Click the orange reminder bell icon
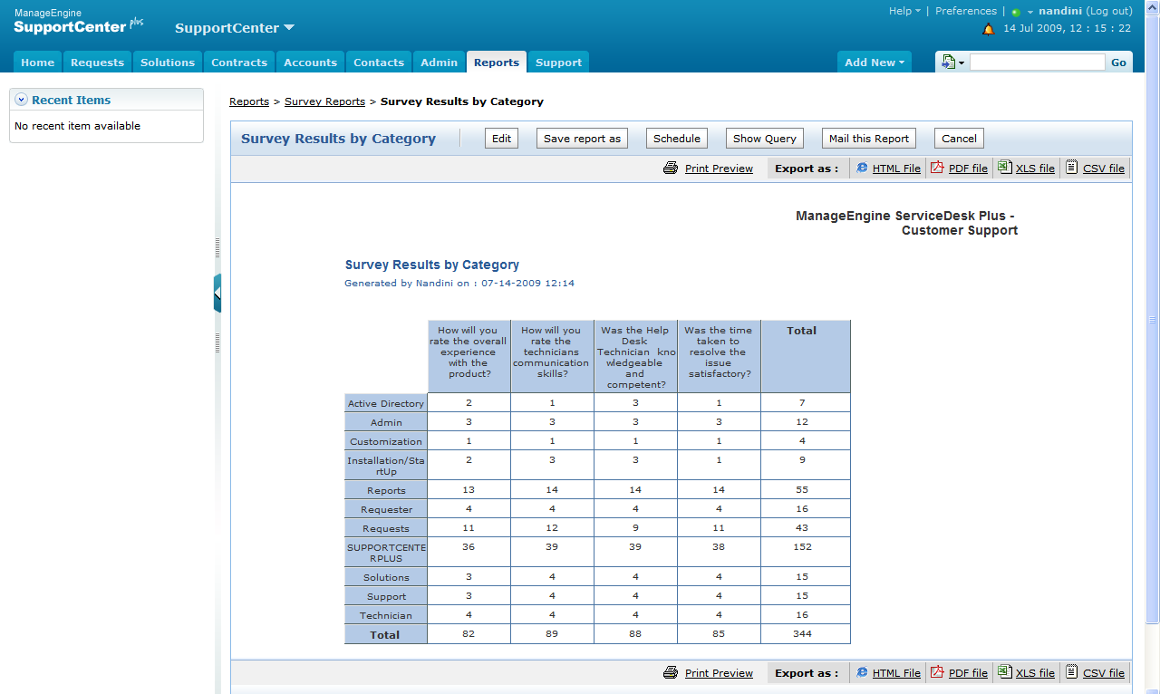This screenshot has height=694, width=1160. pyautogui.click(x=988, y=29)
